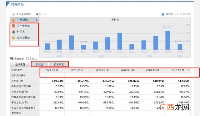Click the 2020 06-30 chart bar
This screenshot has height=116, width=200.
[144, 45]
